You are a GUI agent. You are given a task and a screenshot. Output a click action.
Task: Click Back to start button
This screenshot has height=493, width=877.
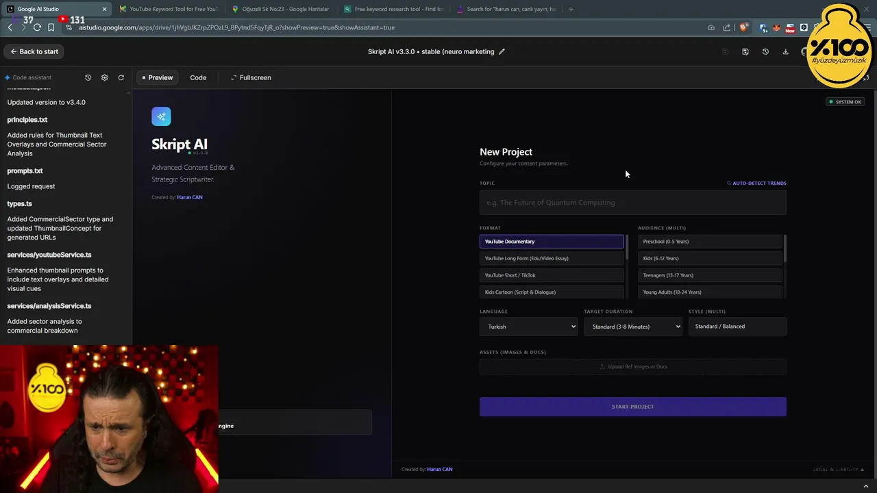pos(34,51)
